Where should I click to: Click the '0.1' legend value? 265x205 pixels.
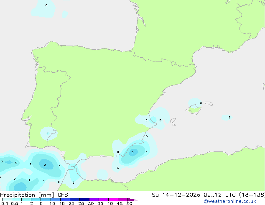pos(5,203)
